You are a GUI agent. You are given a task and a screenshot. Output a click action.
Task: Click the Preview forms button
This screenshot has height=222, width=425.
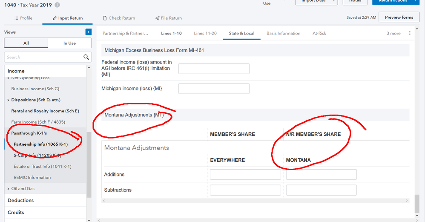tap(399, 17)
